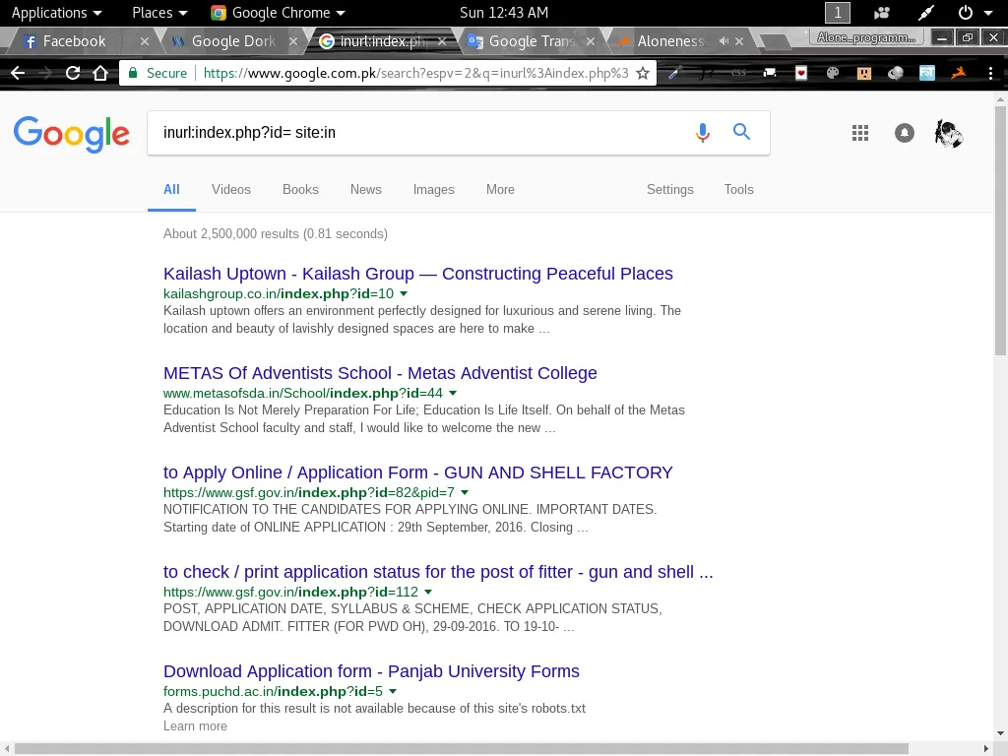Viewport: 1008px width, 756px height.
Task: Open Chrome's three-dot menu
Action: click(990, 73)
